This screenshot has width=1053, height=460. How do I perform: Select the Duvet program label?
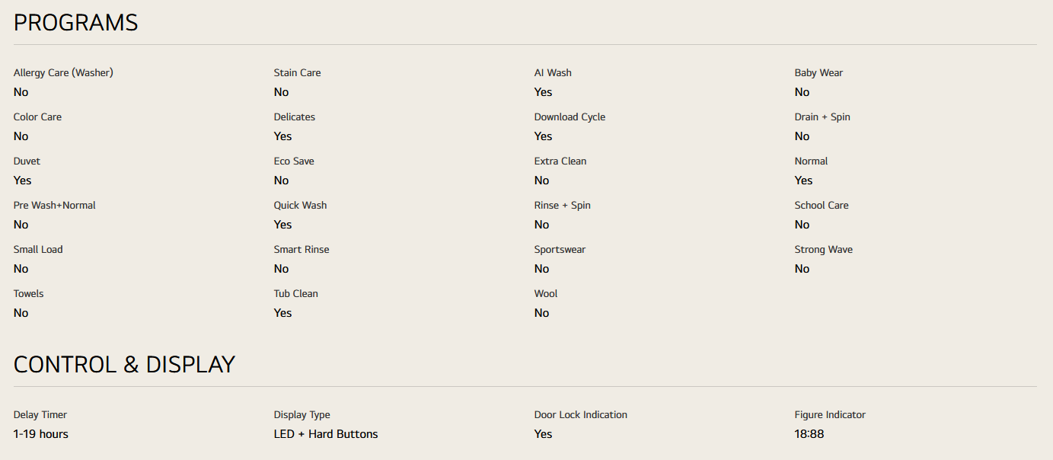(x=27, y=161)
